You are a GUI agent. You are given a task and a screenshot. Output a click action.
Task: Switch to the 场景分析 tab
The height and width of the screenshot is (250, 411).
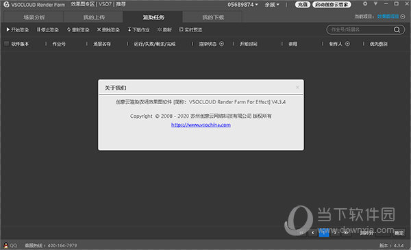point(34,17)
